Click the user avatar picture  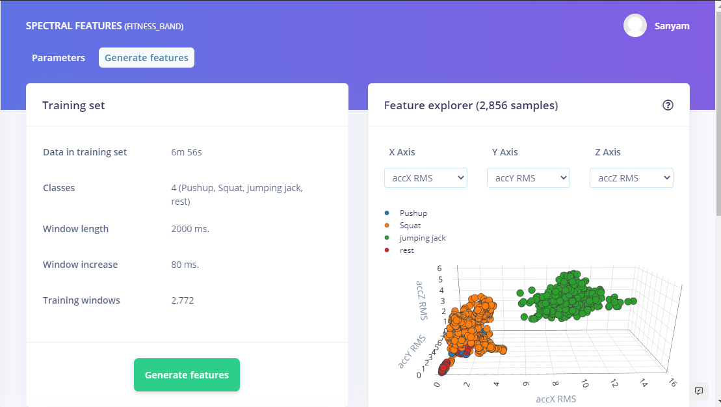coord(635,26)
